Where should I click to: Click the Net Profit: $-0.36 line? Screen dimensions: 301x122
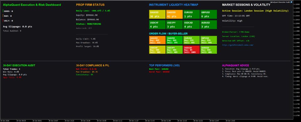tap(86, 69)
